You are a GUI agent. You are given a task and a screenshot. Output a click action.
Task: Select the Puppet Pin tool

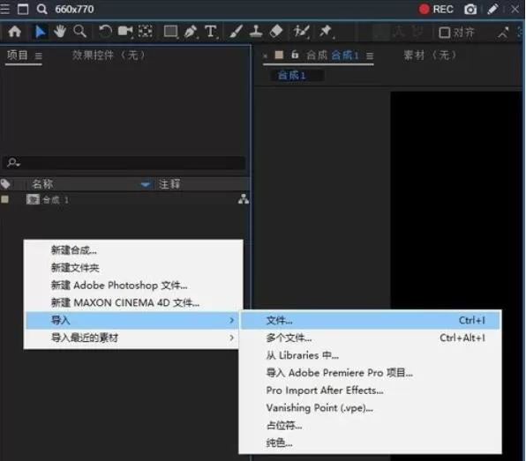(x=326, y=32)
